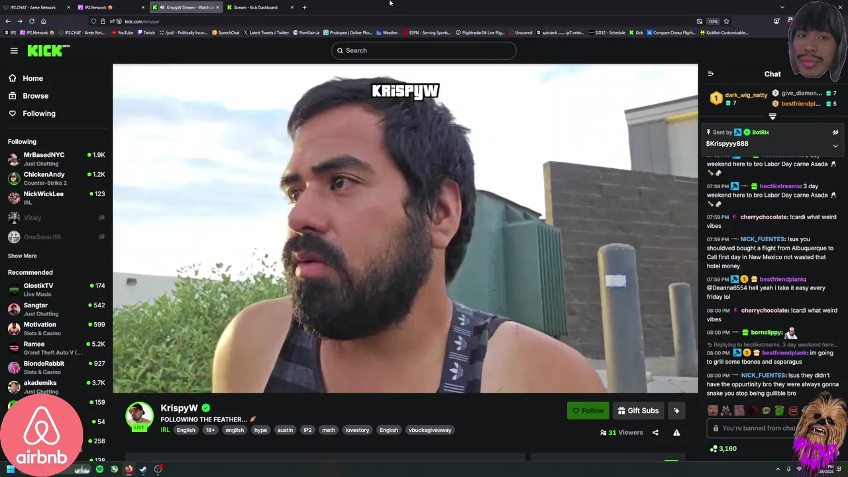This screenshot has width=848, height=477.
Task: Click KrispyW's live profile avatar
Action: point(139,415)
